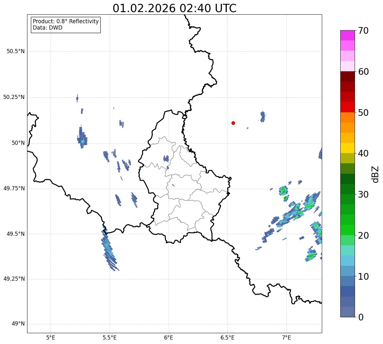Click 'Product: 0.8° Reflectivity' legend text
383x344 pixels.
click(x=66, y=21)
